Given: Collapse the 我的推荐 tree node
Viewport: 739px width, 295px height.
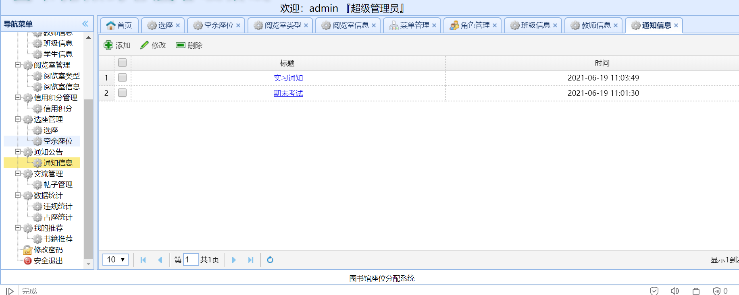Looking at the screenshot, I should (18, 228).
